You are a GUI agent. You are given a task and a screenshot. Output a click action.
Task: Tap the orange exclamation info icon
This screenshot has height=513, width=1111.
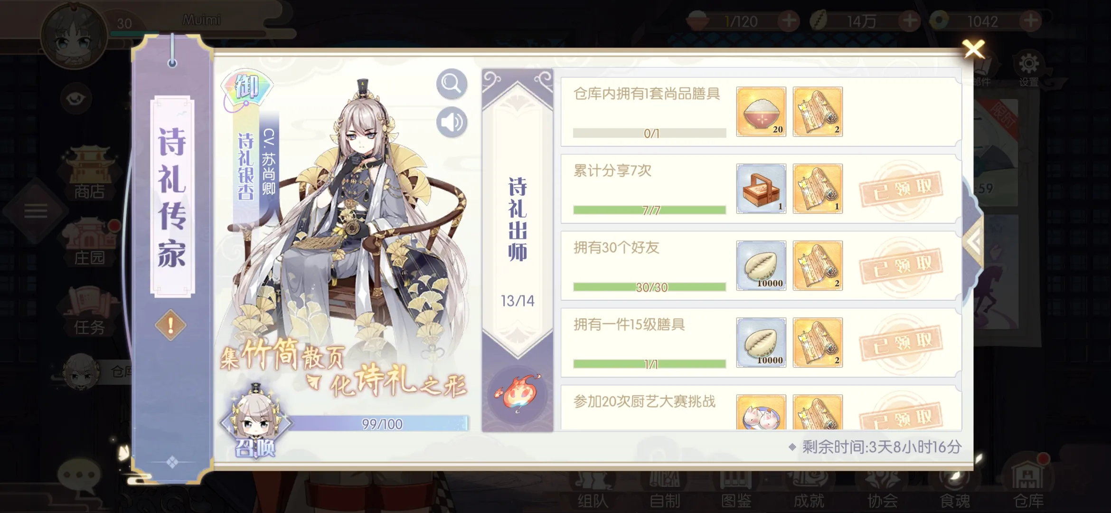(170, 325)
